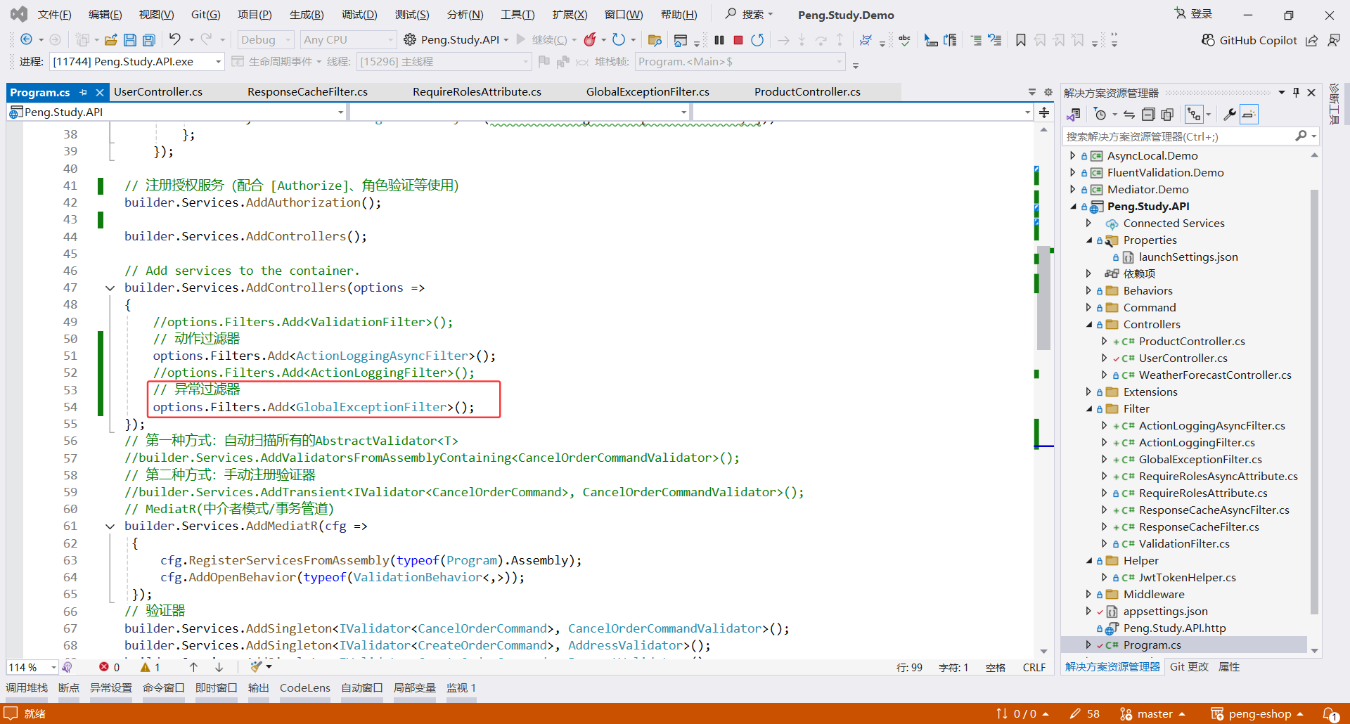Open the 114 % zoom dropdown
Image resolution: width=1350 pixels, height=724 pixels.
pyautogui.click(x=33, y=667)
